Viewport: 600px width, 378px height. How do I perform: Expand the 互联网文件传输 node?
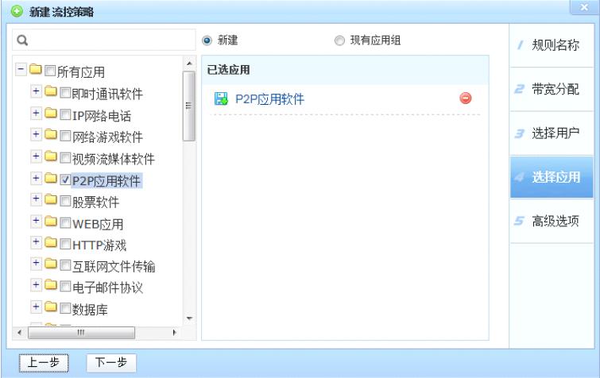tap(36, 263)
